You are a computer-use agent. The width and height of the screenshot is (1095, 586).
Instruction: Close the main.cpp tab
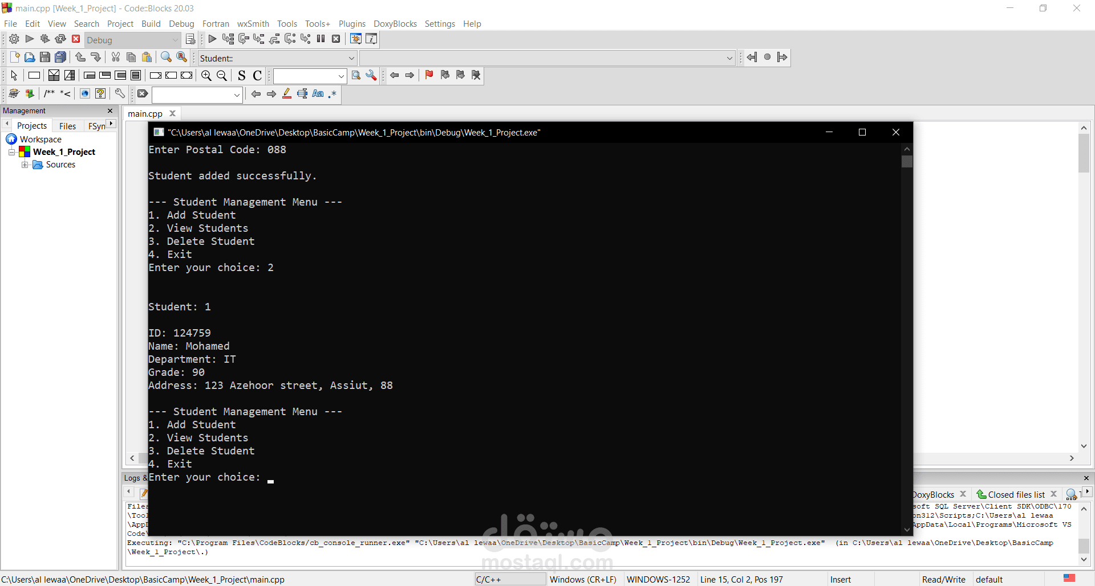pos(172,113)
